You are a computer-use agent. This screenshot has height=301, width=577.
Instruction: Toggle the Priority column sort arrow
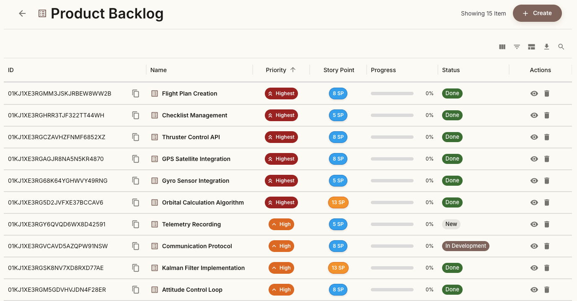[x=293, y=70]
